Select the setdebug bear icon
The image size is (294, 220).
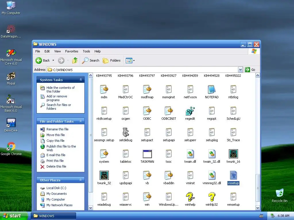click(126, 132)
